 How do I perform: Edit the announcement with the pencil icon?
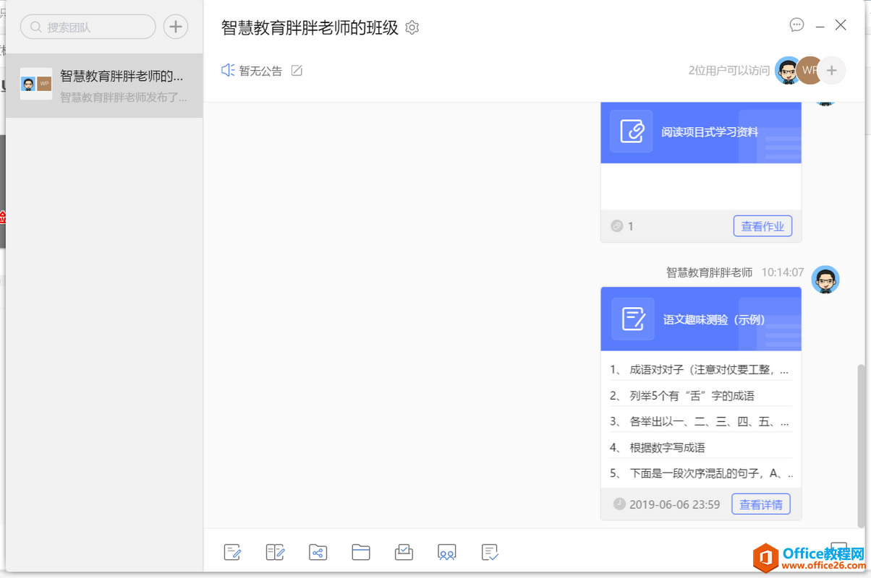point(297,71)
